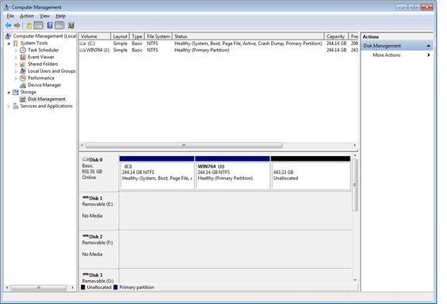The width and height of the screenshot is (447, 304).
Task: Click the black Unallocated legend swatch
Action: (83, 287)
